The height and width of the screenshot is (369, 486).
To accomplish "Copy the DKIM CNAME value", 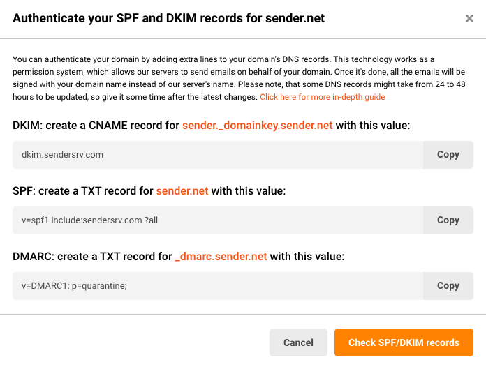I will tap(448, 155).
